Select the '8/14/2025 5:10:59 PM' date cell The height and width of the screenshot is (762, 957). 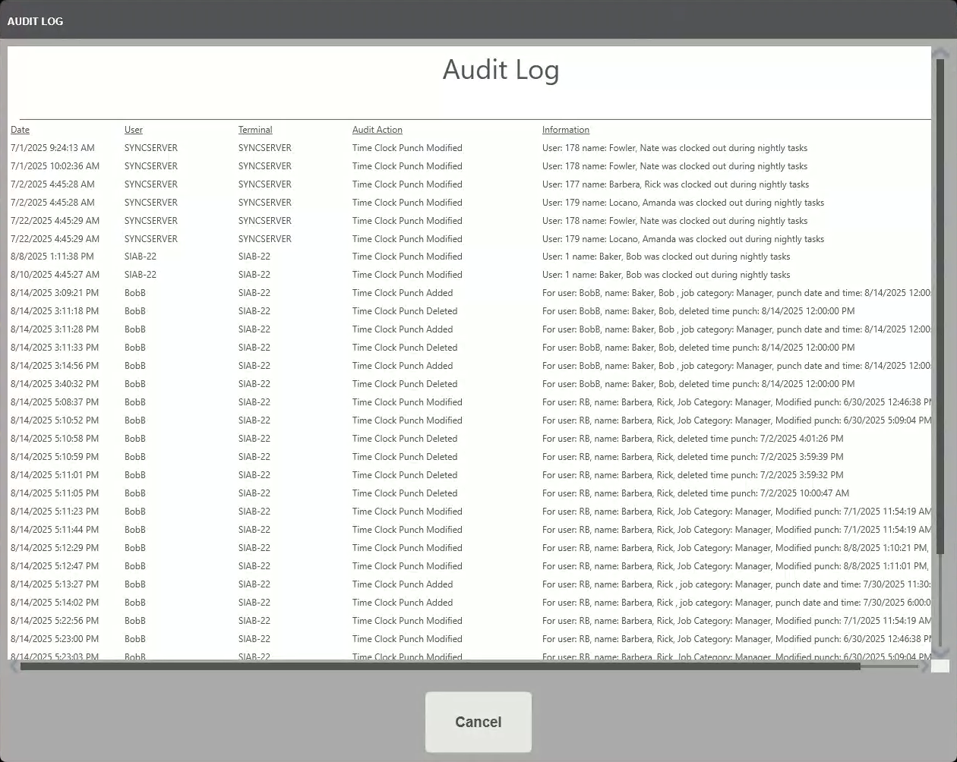55,457
